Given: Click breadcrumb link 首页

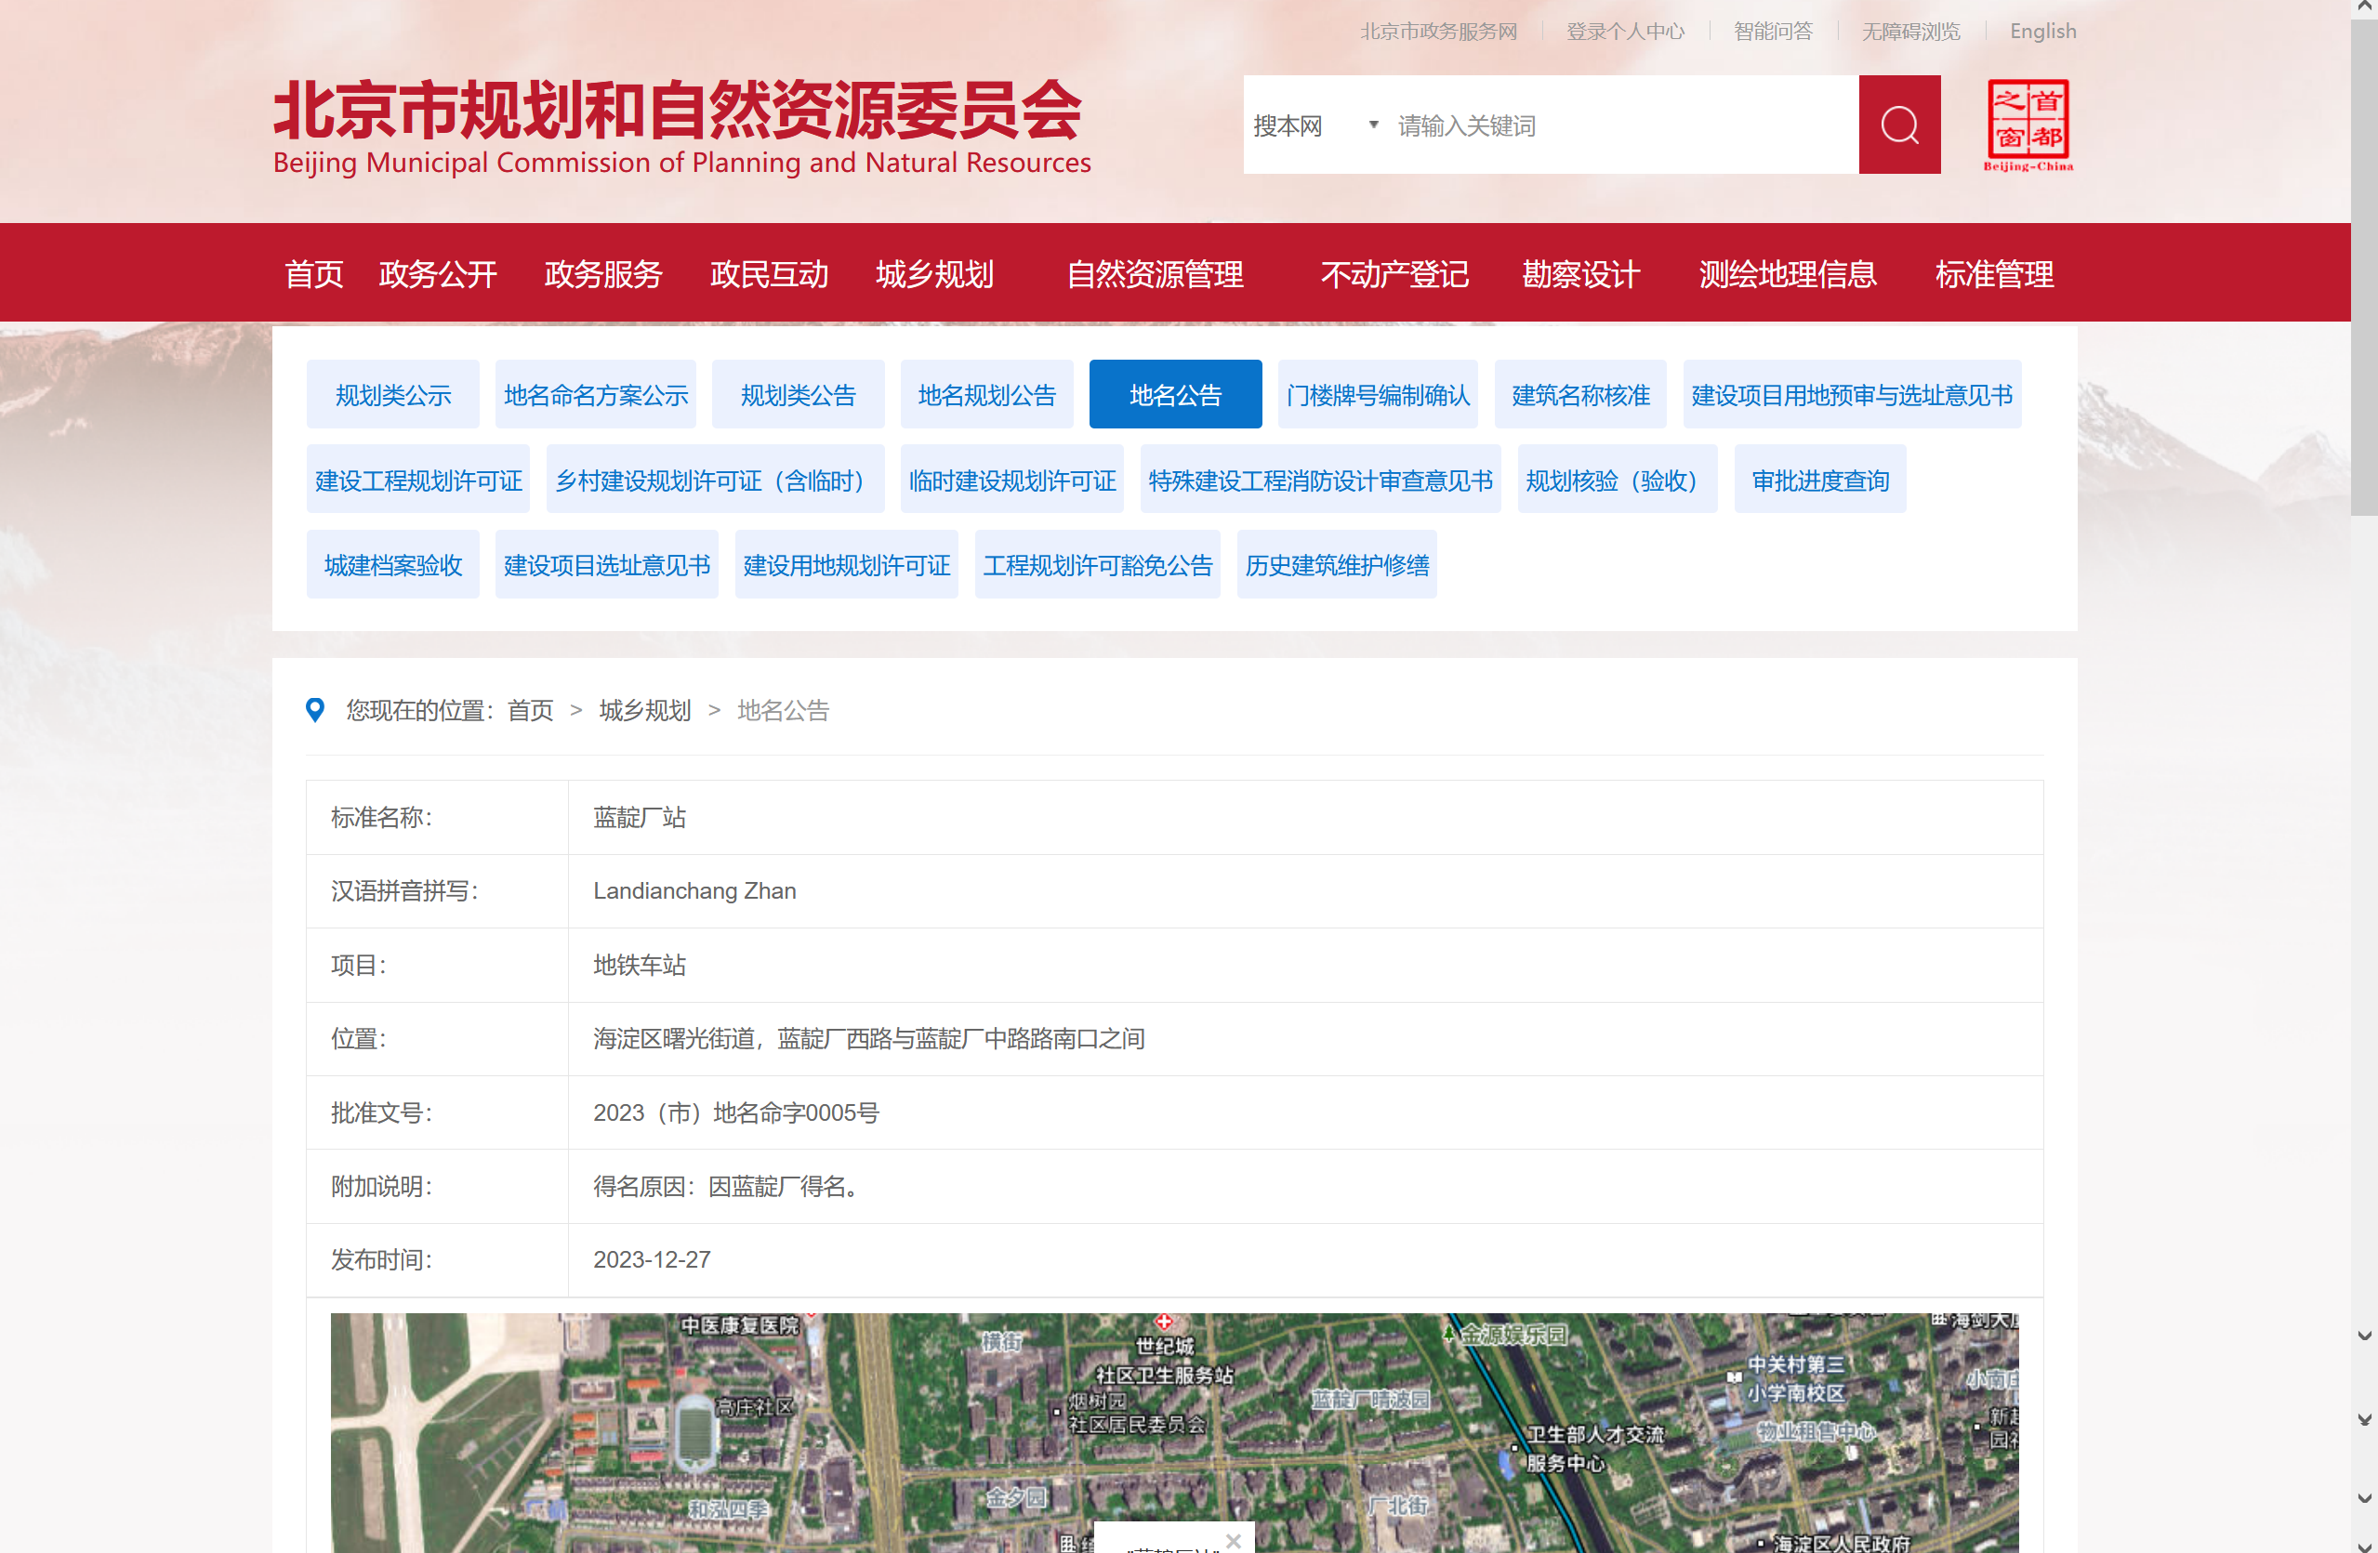Looking at the screenshot, I should click(530, 710).
